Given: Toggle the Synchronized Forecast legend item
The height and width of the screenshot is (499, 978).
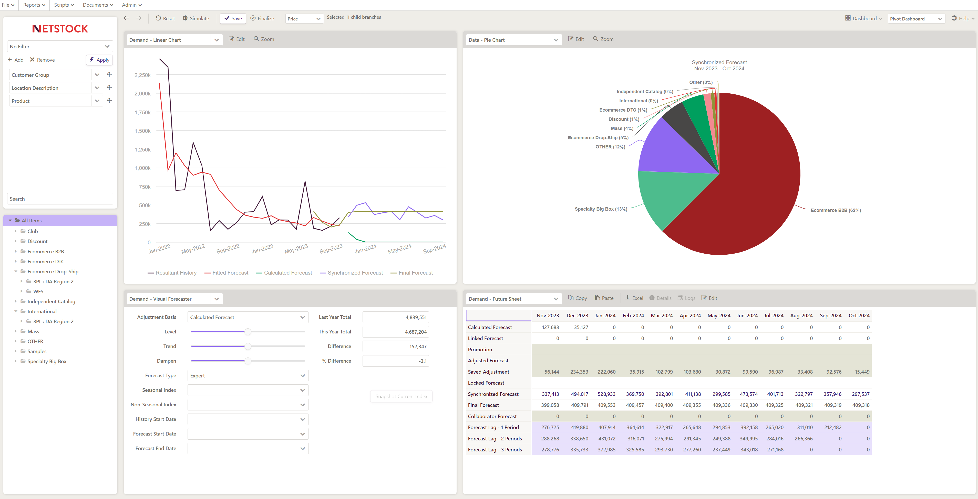Looking at the screenshot, I should 351,273.
